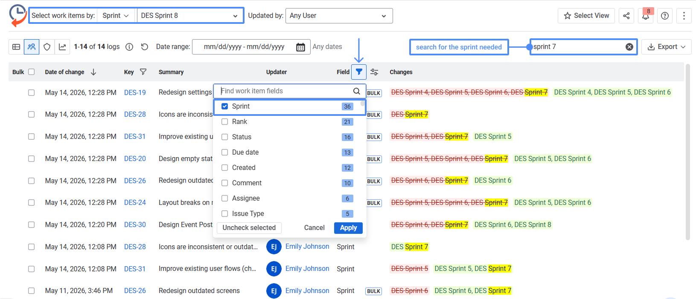The height and width of the screenshot is (299, 696).
Task: Click the BULK badge in DES-26 May 11 row
Action: click(373, 291)
